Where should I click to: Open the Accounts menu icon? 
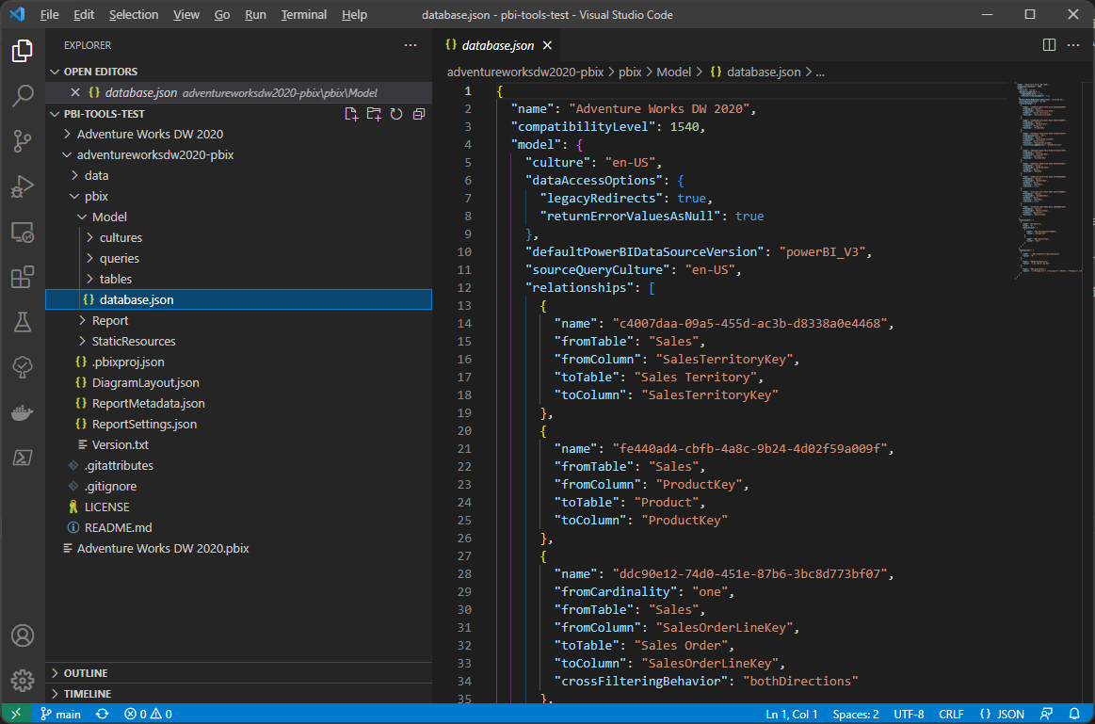coord(23,636)
